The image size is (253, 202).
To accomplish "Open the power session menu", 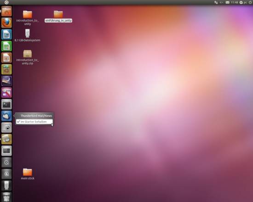I will pos(250,2).
